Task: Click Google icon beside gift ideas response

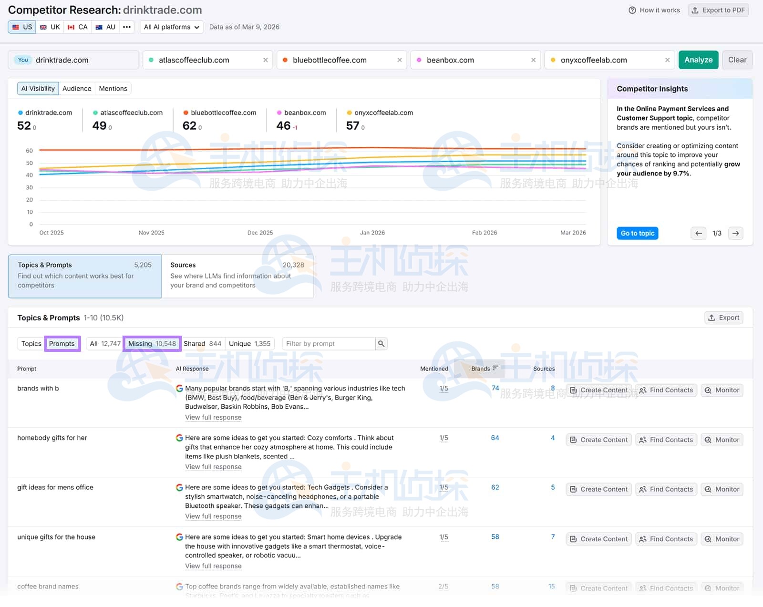Action: [x=179, y=487]
